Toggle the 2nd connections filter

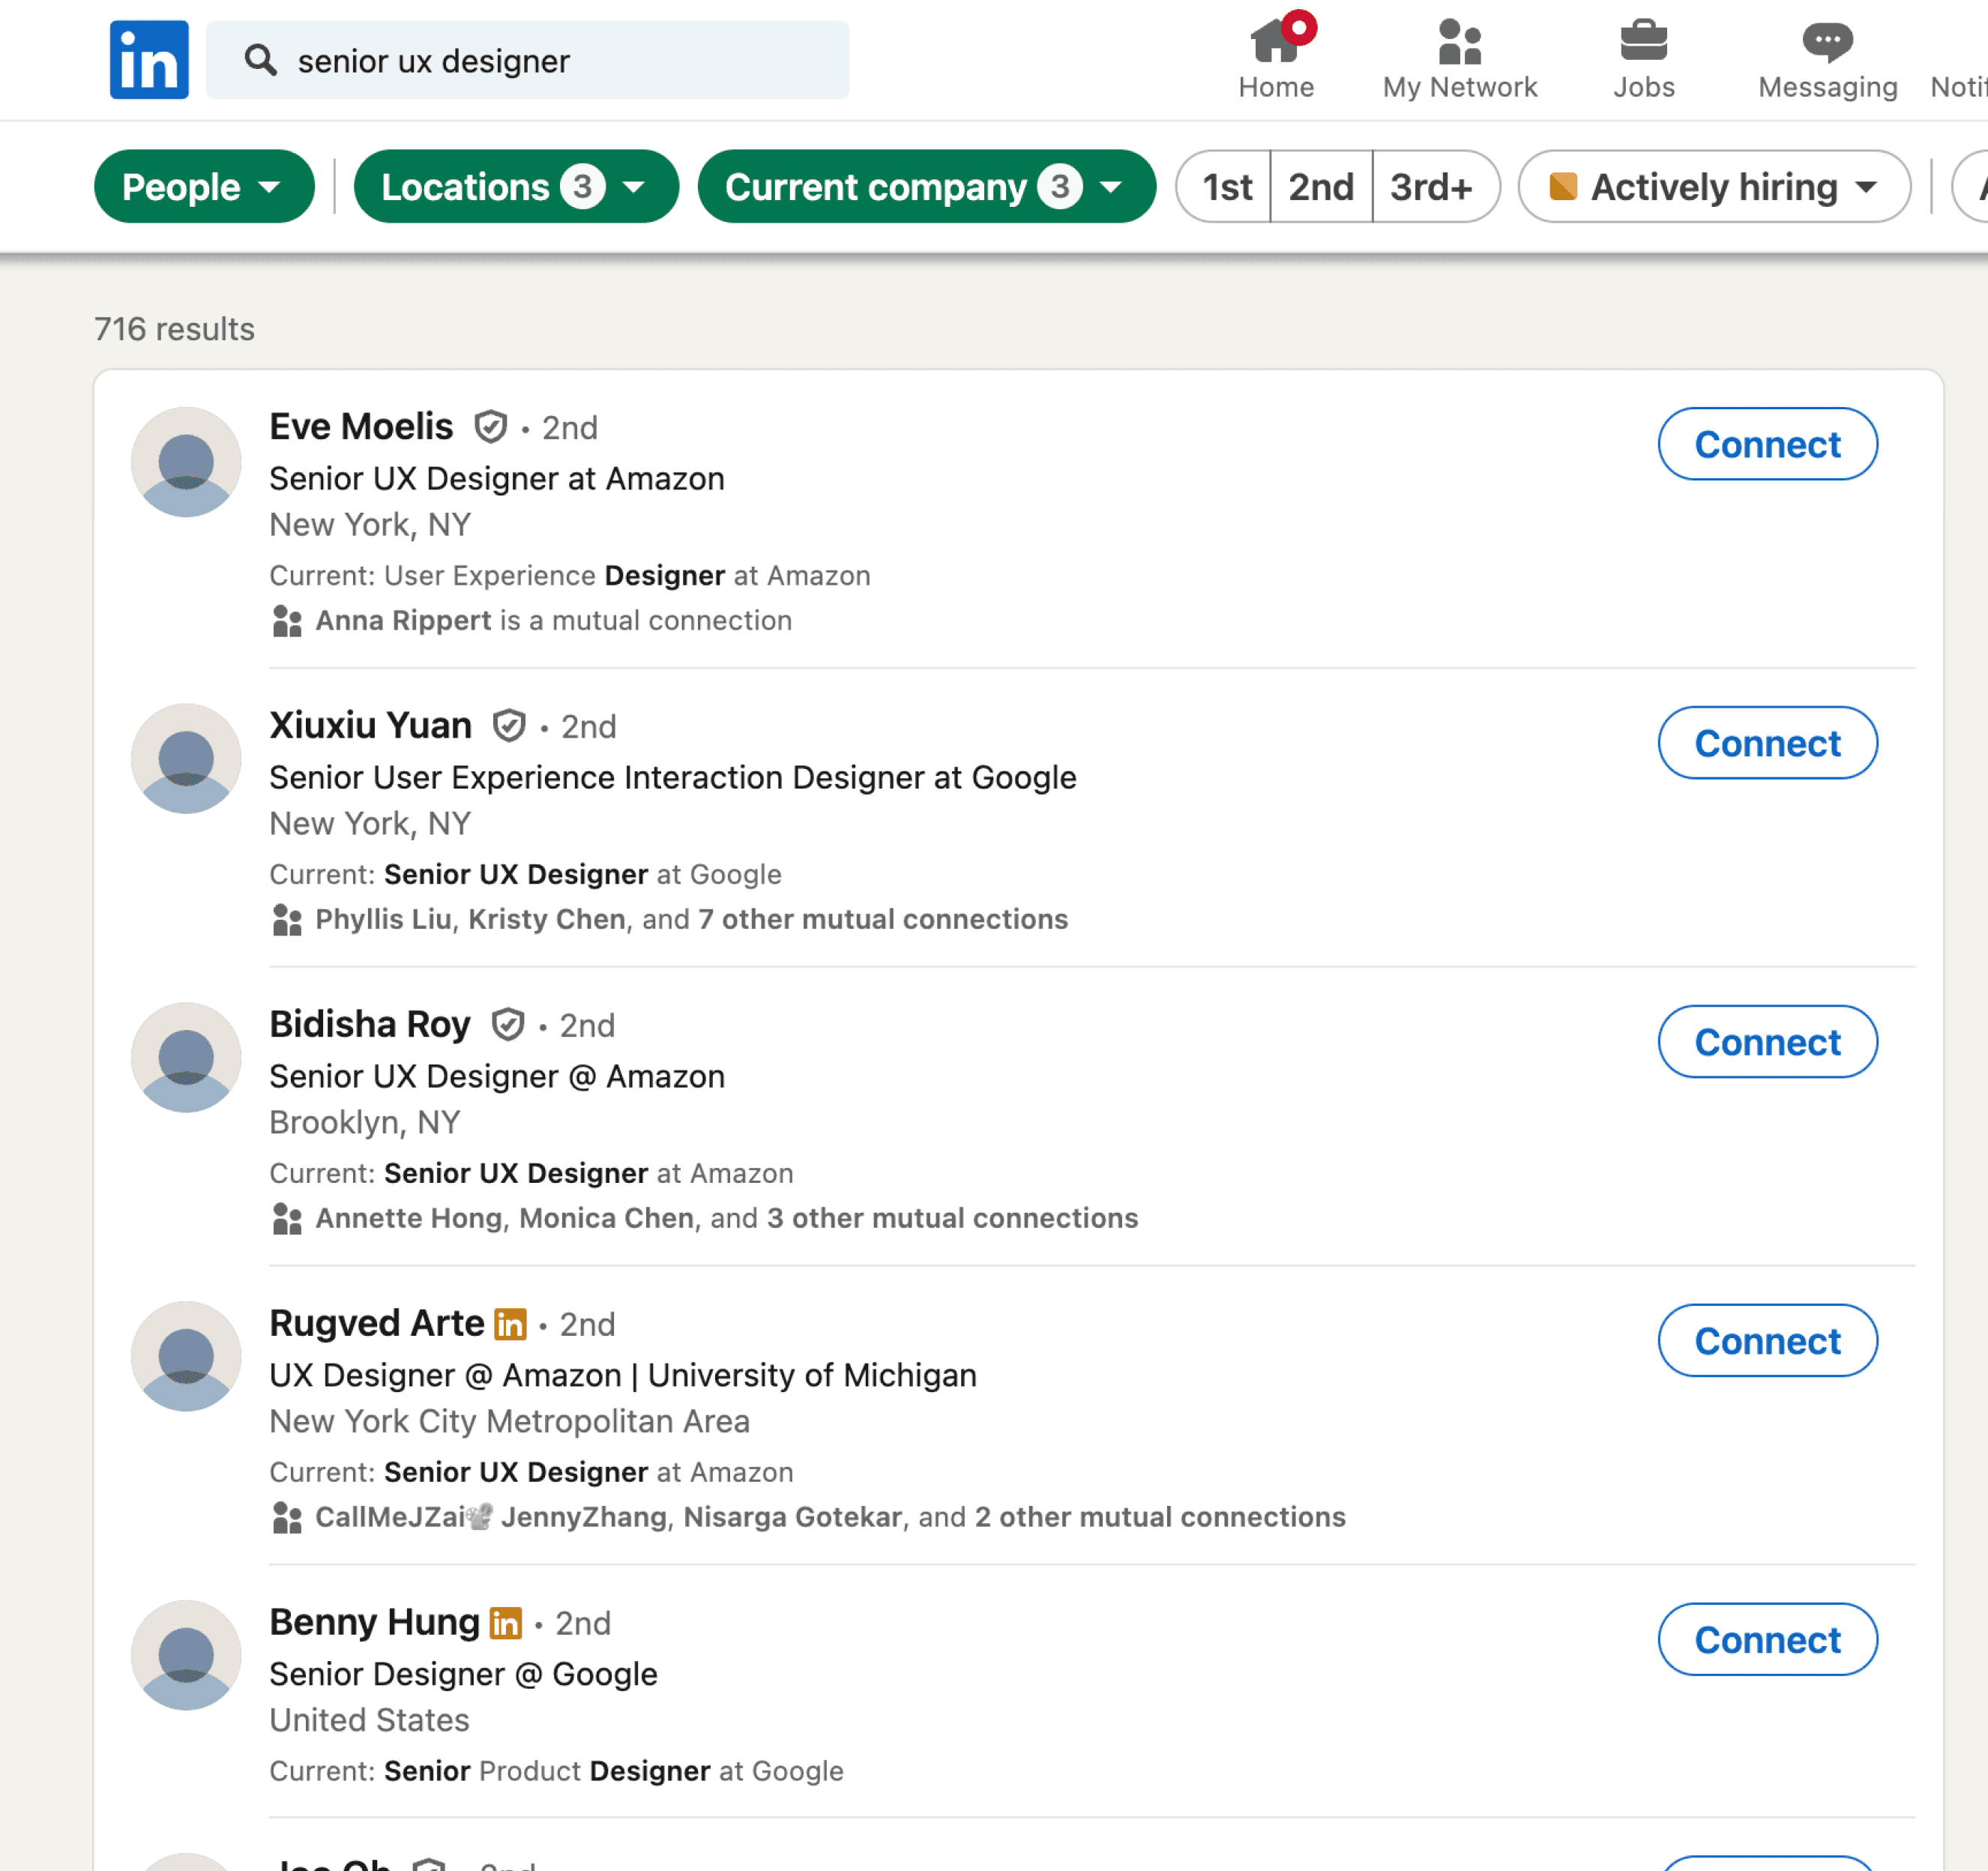[1321, 187]
